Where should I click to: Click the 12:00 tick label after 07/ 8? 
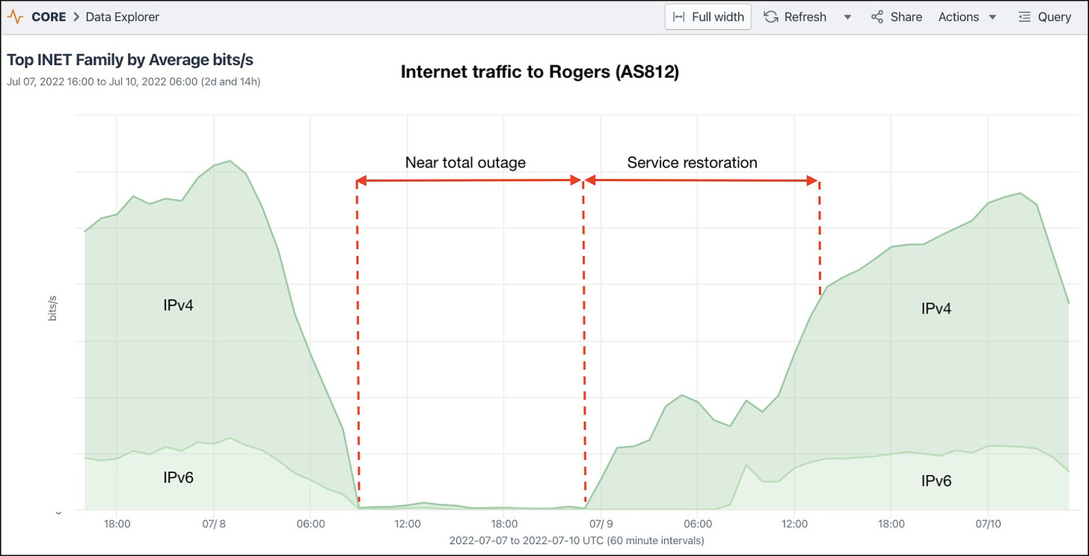[x=407, y=524]
